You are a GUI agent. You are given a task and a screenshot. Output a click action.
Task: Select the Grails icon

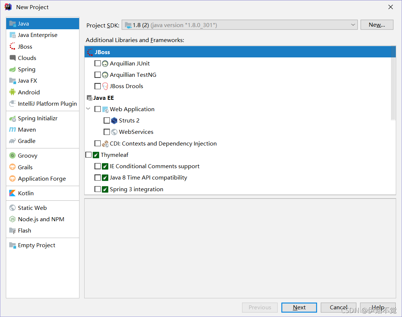pyautogui.click(x=12, y=167)
